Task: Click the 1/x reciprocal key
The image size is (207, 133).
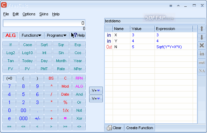Action: (65, 110)
